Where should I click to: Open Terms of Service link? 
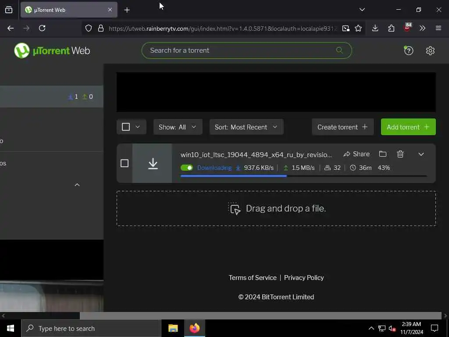pos(253,278)
